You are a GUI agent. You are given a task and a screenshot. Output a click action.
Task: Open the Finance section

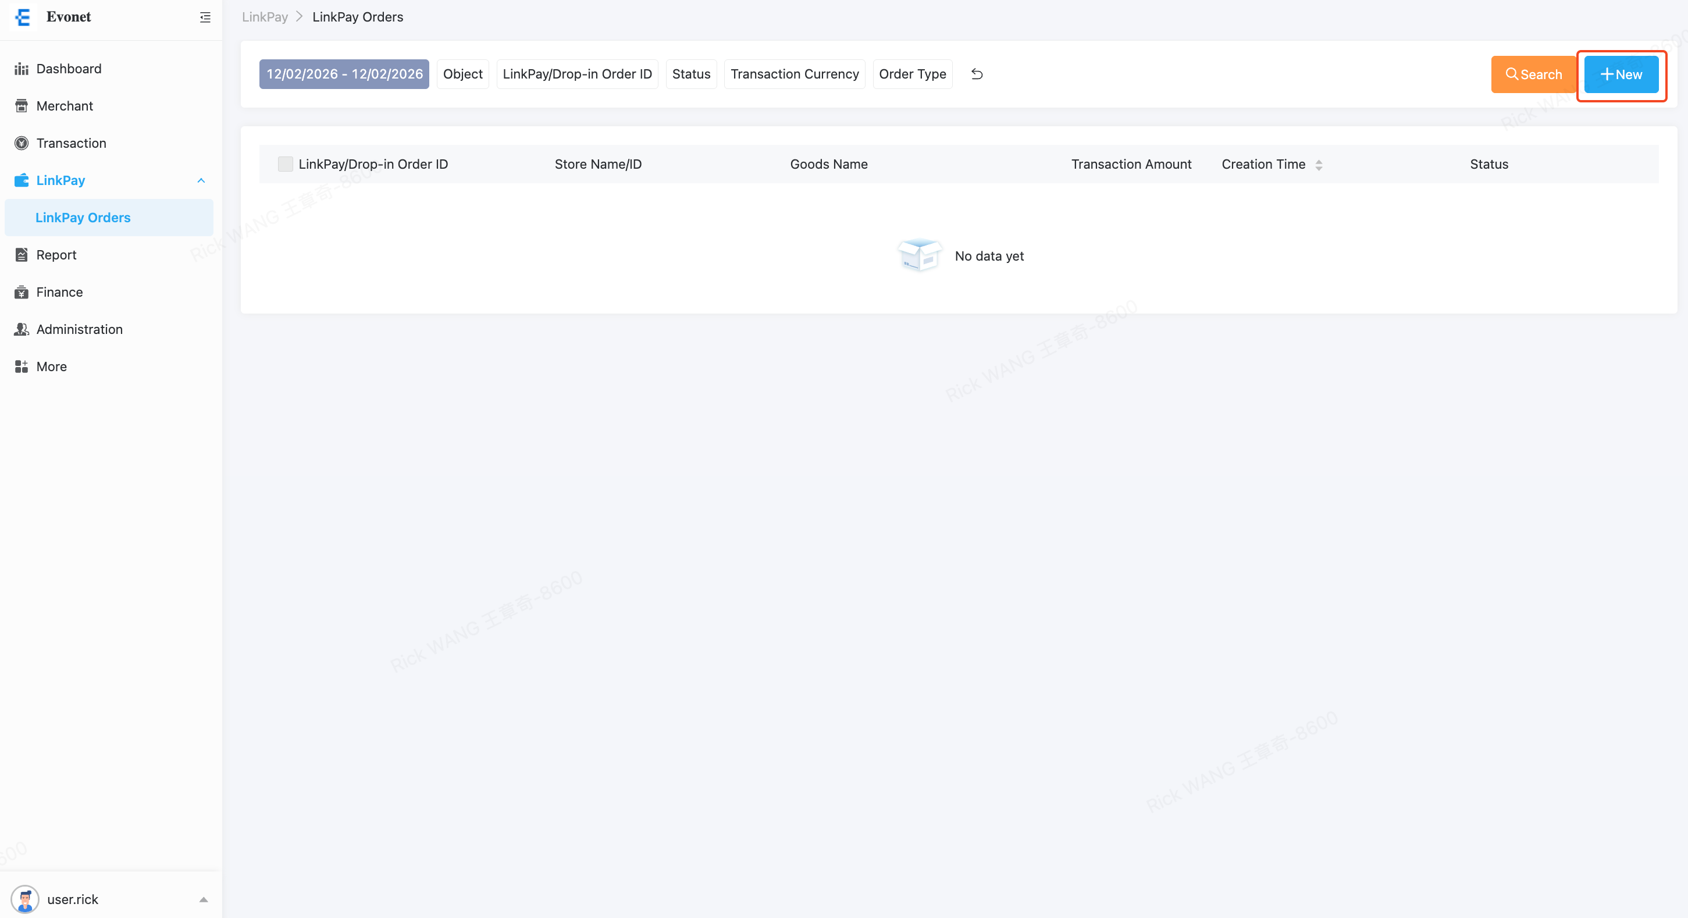point(59,292)
